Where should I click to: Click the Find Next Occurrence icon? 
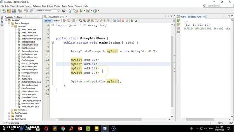pos(88,21)
